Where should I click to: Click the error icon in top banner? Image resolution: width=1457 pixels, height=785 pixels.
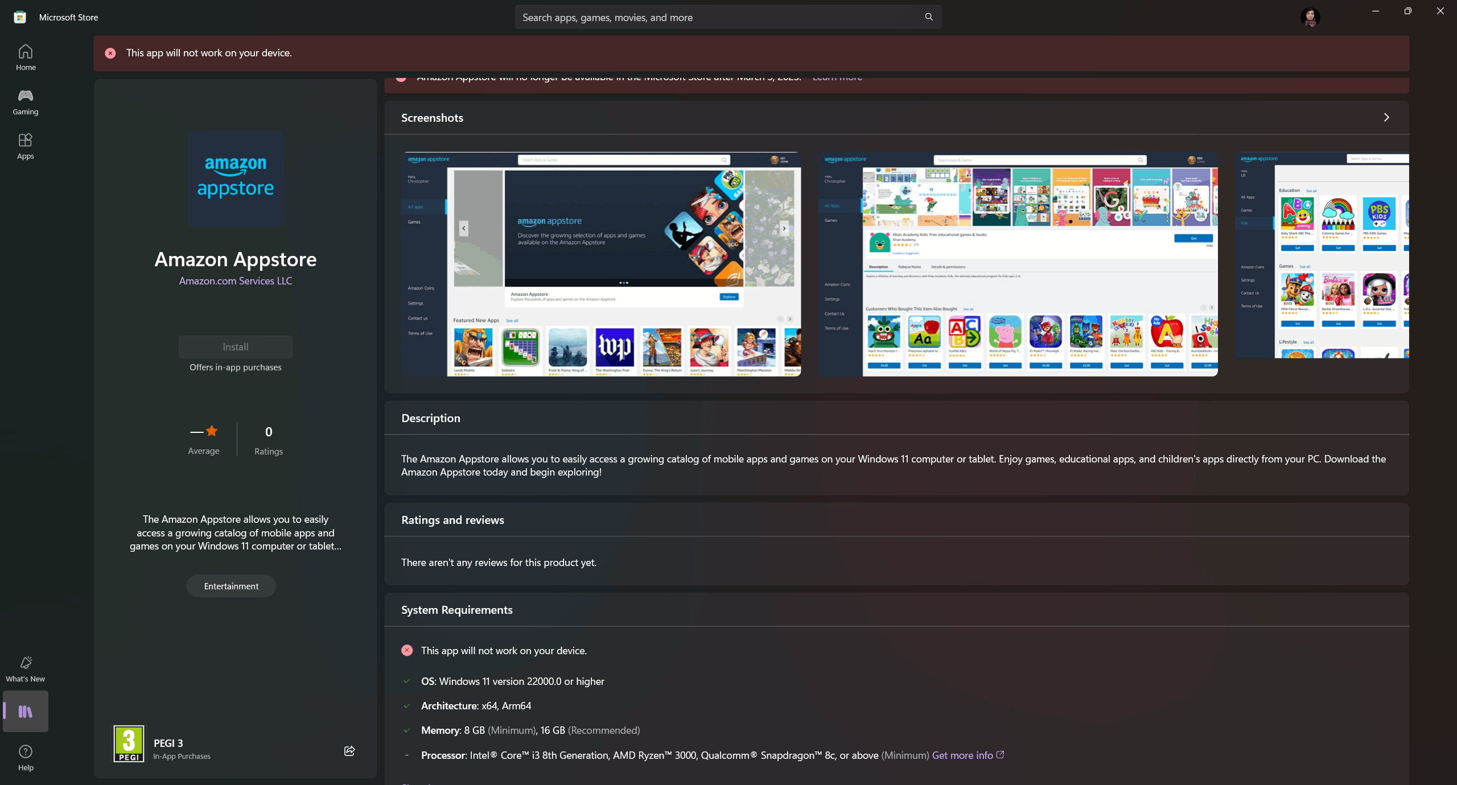pyautogui.click(x=110, y=53)
